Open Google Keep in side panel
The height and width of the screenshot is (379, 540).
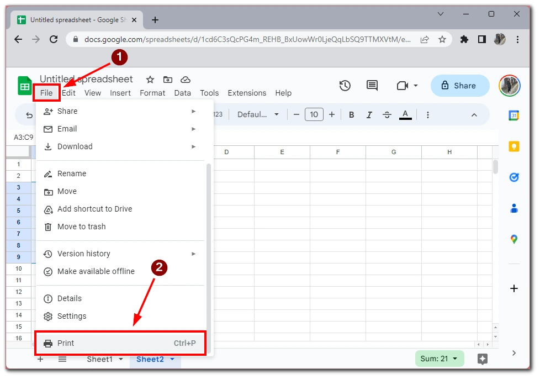(x=513, y=146)
